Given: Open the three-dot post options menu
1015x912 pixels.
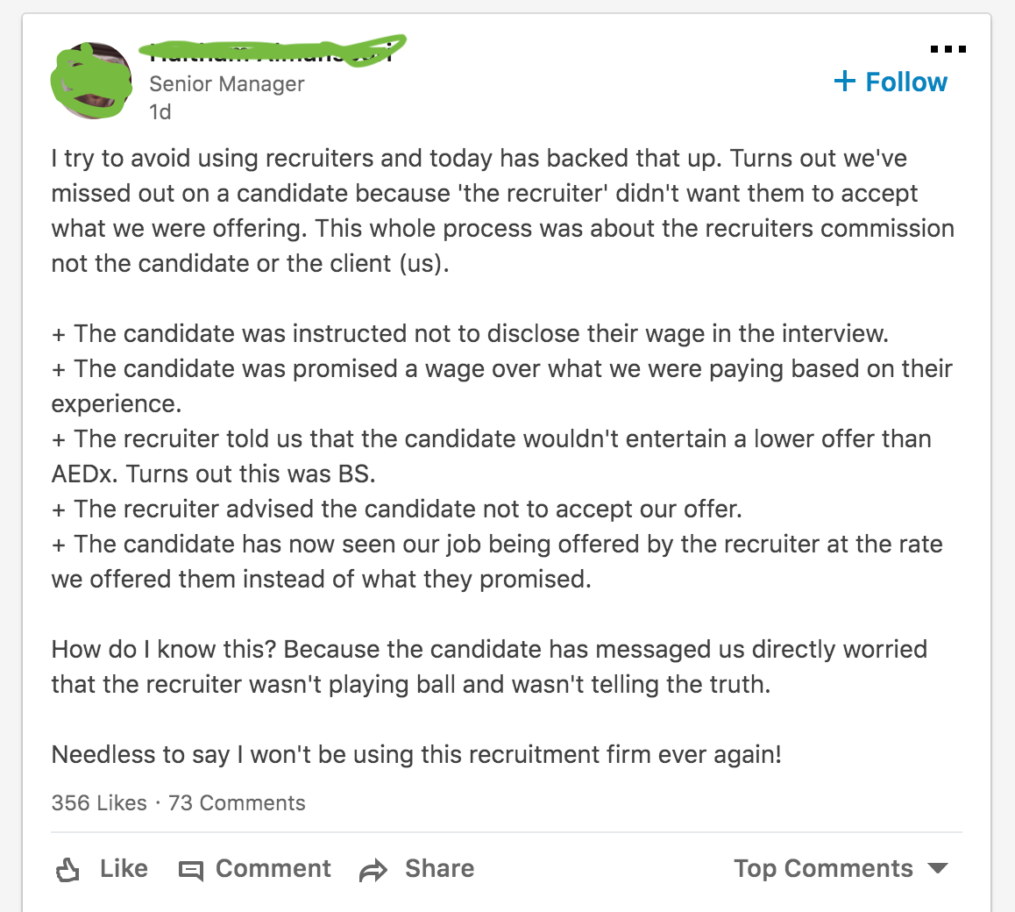Looking at the screenshot, I should 948,50.
